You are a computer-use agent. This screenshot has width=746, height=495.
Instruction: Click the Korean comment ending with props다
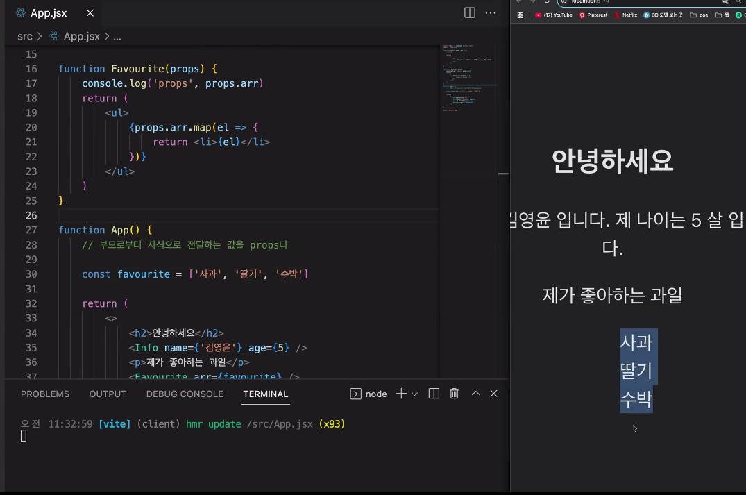tap(185, 245)
